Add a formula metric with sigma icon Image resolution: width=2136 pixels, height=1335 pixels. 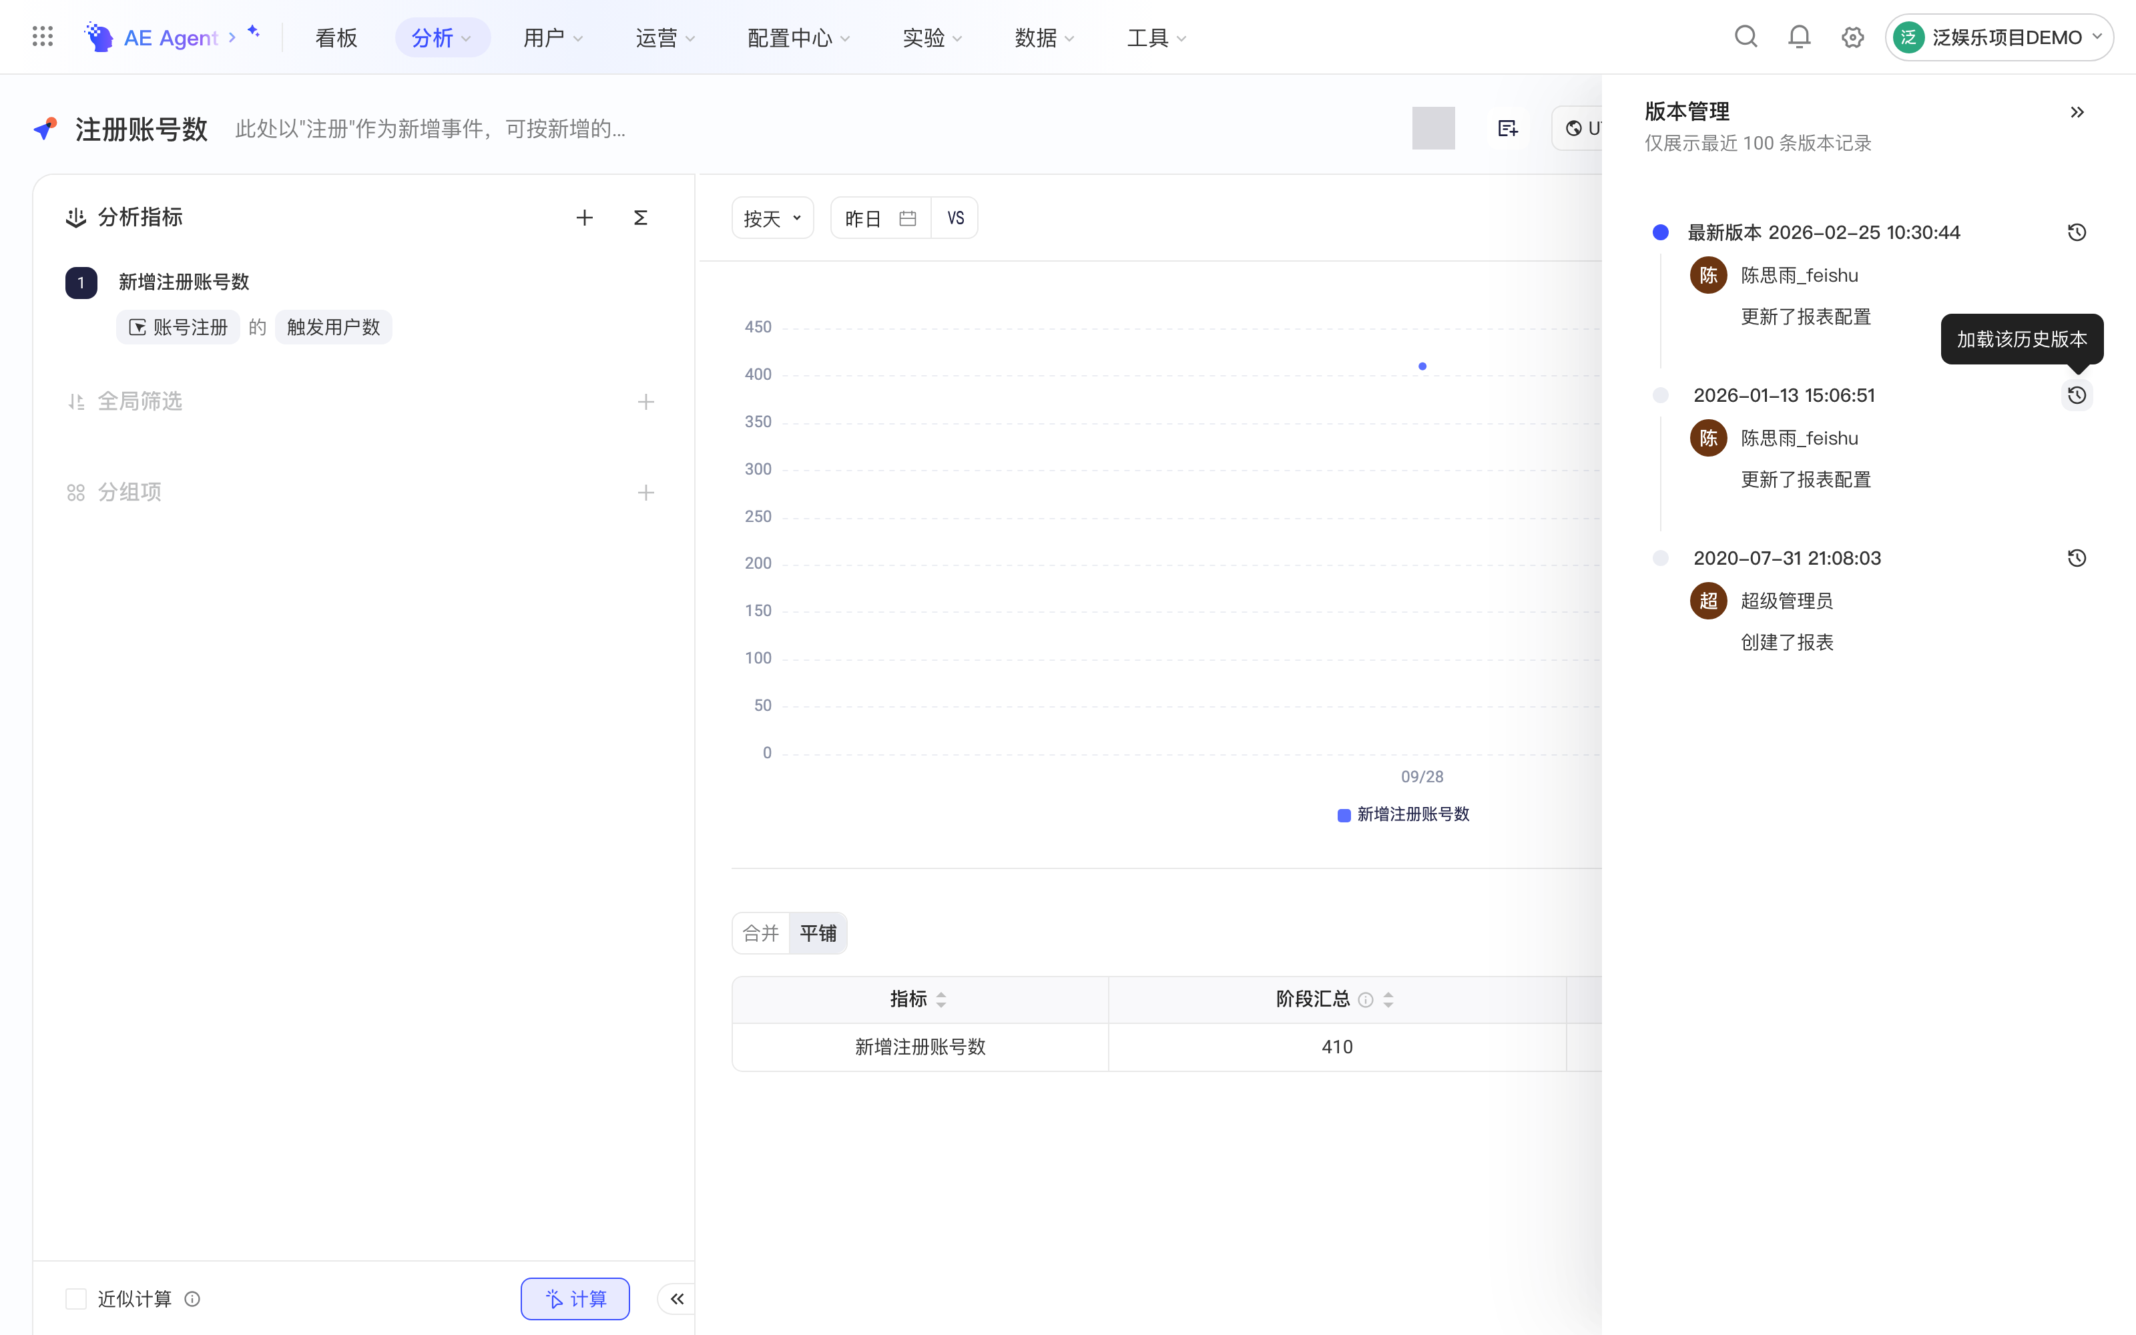641,217
